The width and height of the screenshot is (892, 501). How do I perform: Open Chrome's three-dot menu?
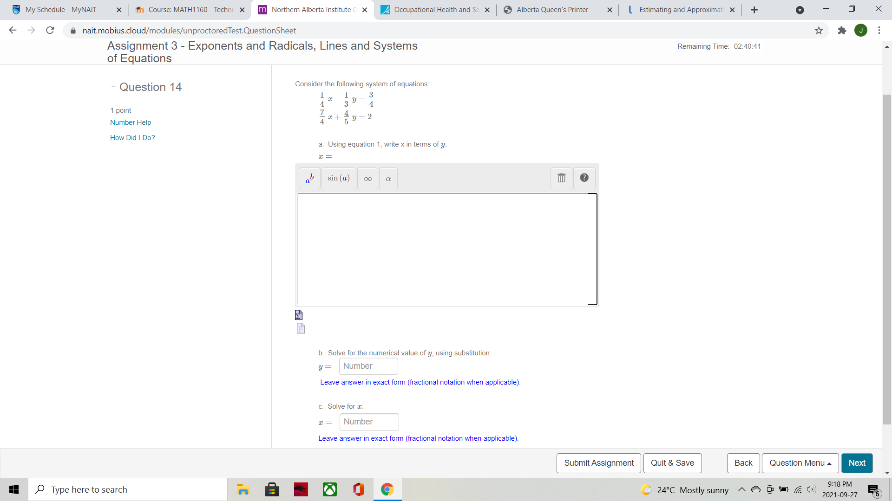pos(879,30)
